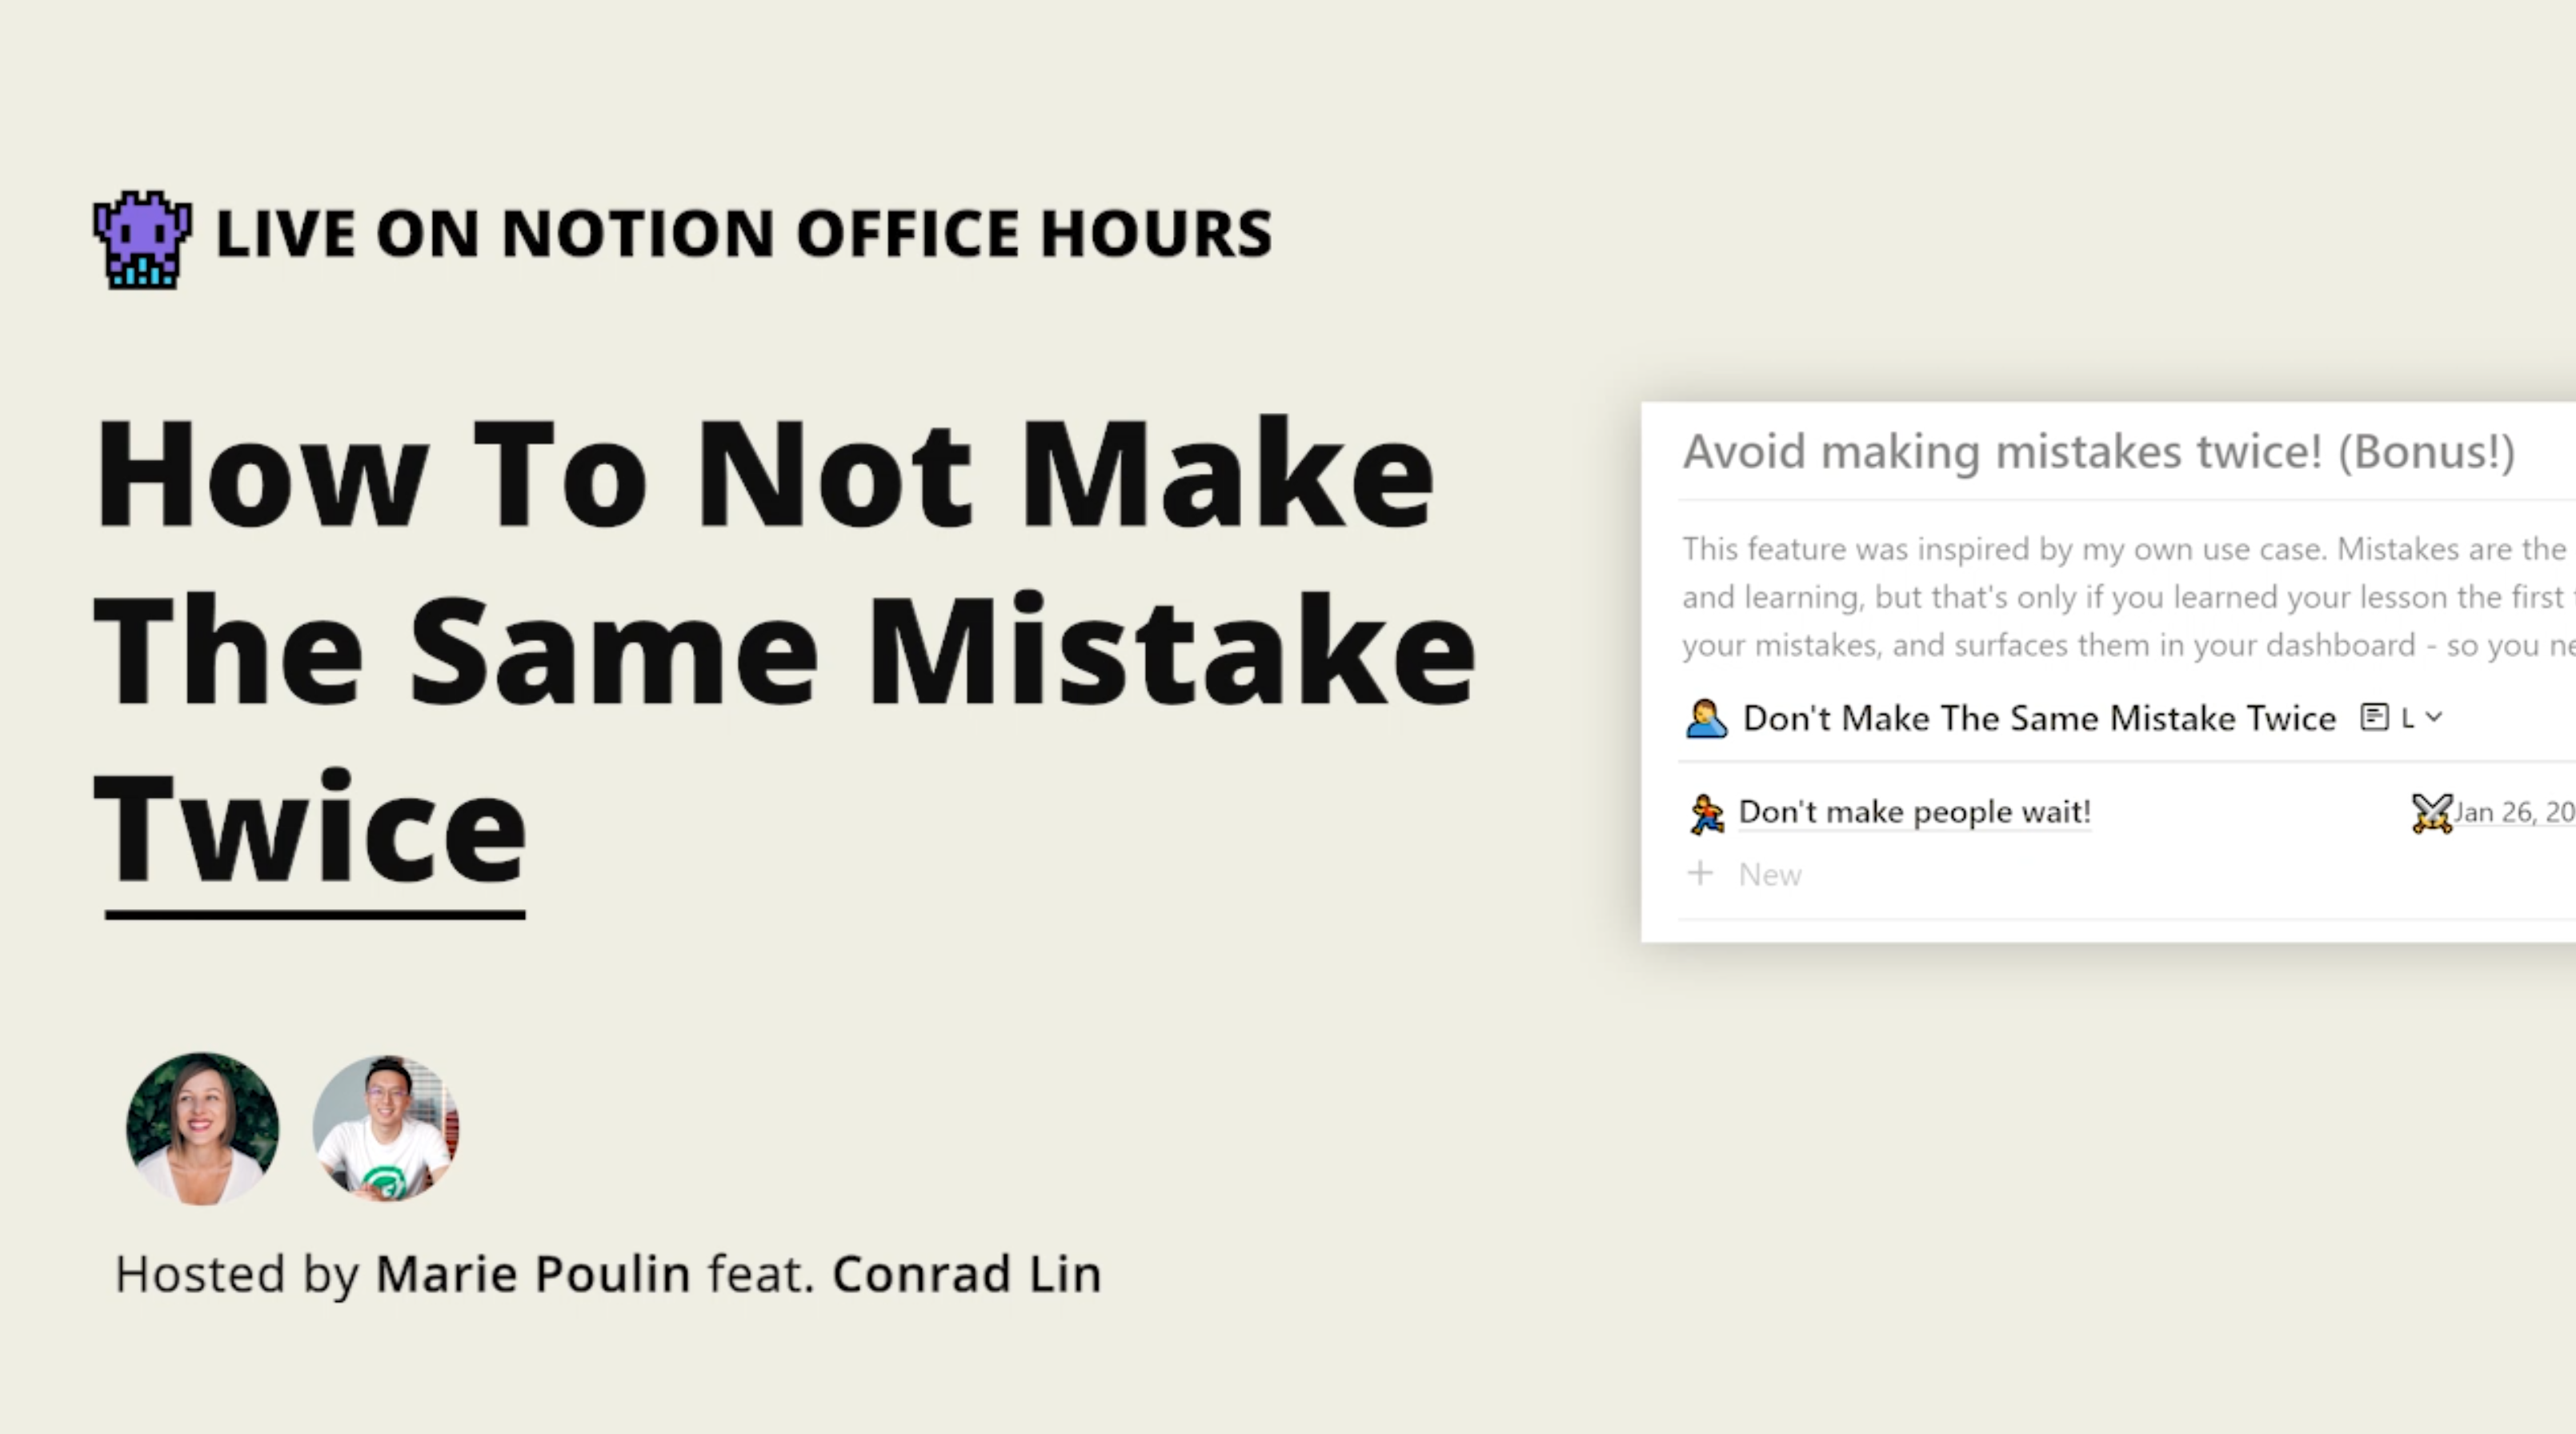2576x1434 pixels.
Task: Click the list view icon beside letter L
Action: pyautogui.click(x=2374, y=717)
